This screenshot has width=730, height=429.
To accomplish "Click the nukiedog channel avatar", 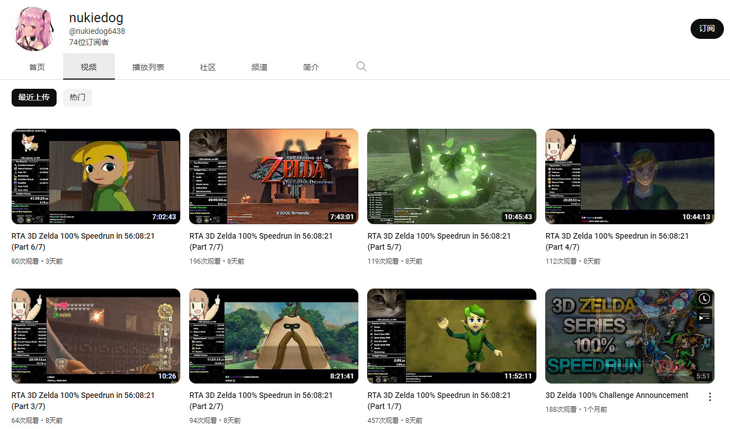I will [34, 28].
